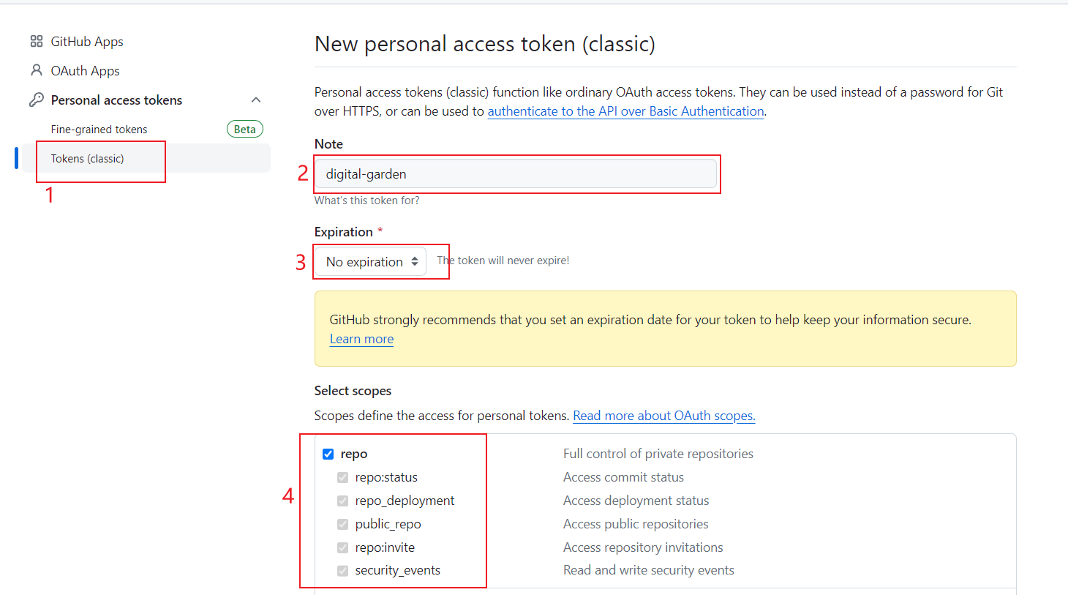Viewport: 1068px width, 595px height.
Task: Click the OAuth Apps person icon
Action: [x=36, y=70]
